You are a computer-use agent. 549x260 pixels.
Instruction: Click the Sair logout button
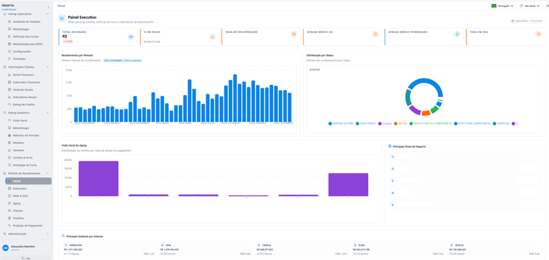pos(27,258)
